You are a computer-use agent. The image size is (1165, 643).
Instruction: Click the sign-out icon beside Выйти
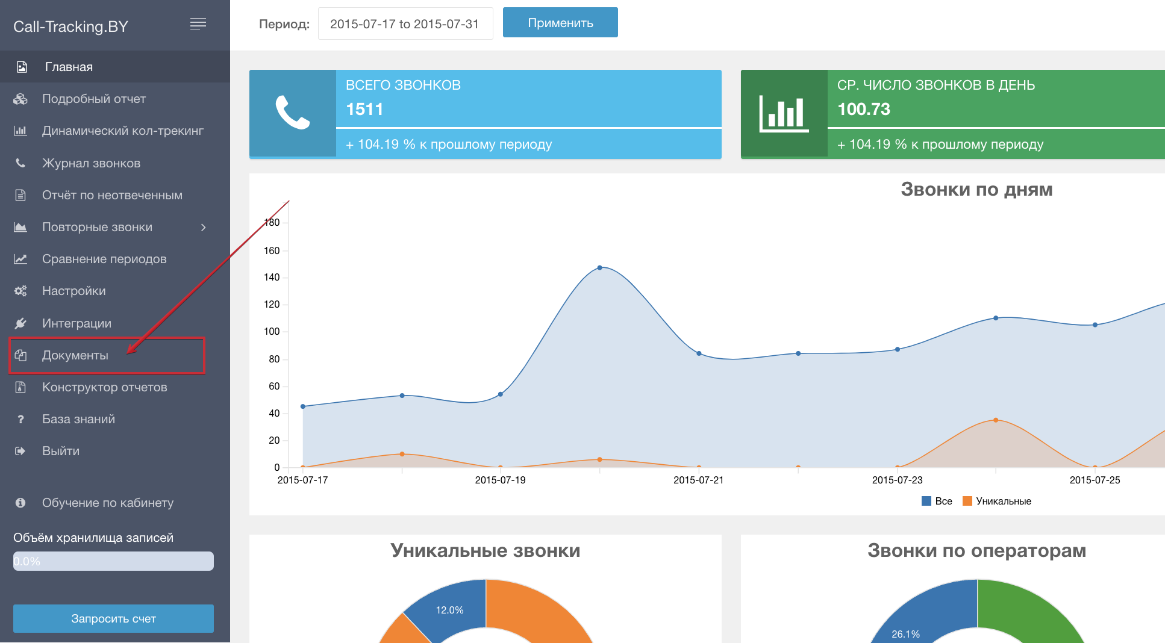pyautogui.click(x=20, y=451)
